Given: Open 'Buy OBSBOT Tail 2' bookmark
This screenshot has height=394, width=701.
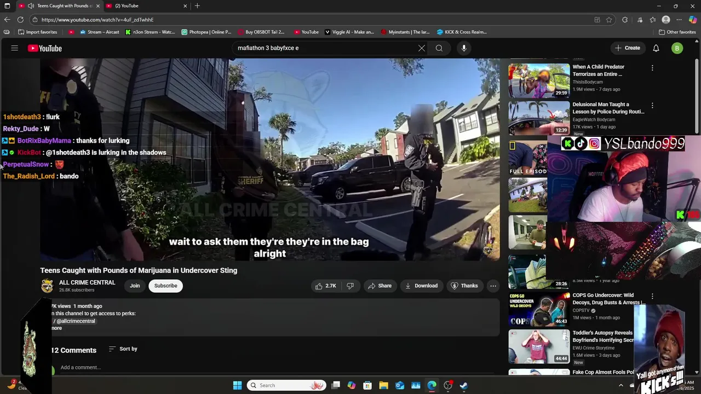Looking at the screenshot, I should tap(261, 32).
